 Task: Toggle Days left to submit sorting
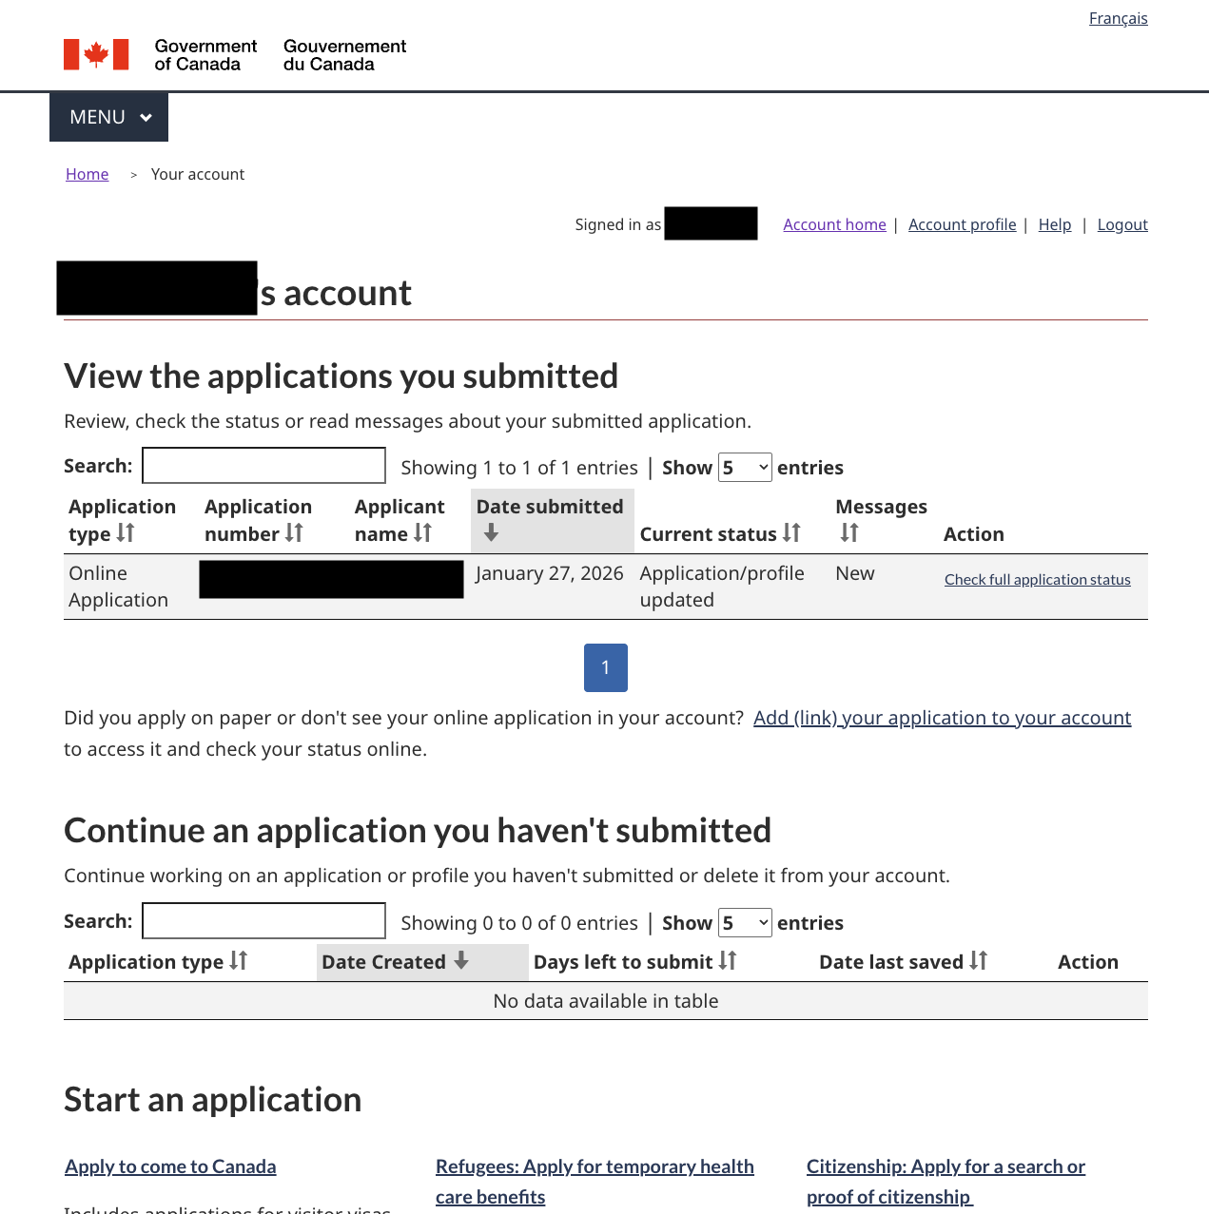727,961
